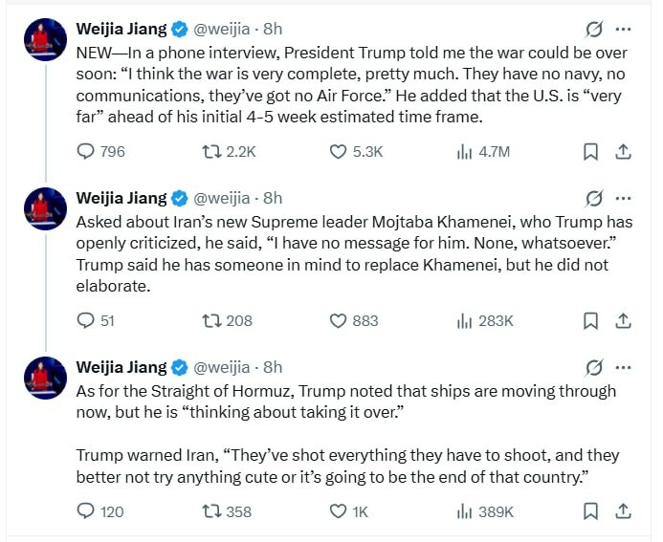Share the first tweet via share icon
The height and width of the screenshot is (542, 663).
[622, 151]
